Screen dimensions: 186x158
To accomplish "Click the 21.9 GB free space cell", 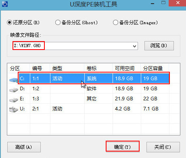I will pyautogui.click(x=124, y=99).
